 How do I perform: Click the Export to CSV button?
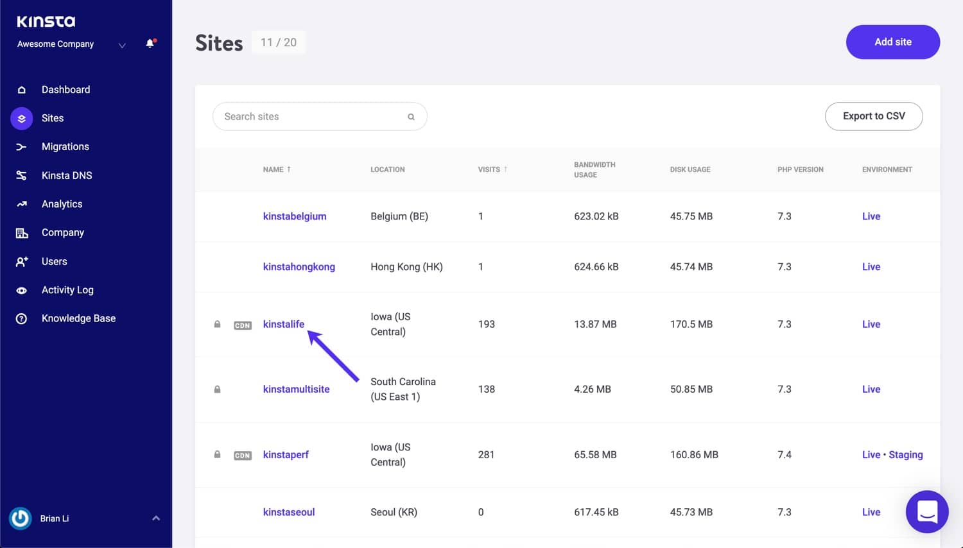(x=874, y=116)
